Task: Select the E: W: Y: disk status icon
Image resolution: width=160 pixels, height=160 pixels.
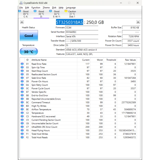Action: [x=51, y=11]
